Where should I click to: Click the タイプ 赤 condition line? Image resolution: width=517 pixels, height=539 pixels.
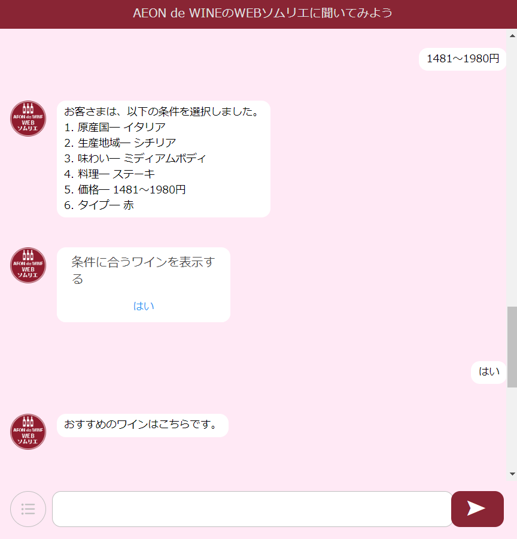coord(99,205)
